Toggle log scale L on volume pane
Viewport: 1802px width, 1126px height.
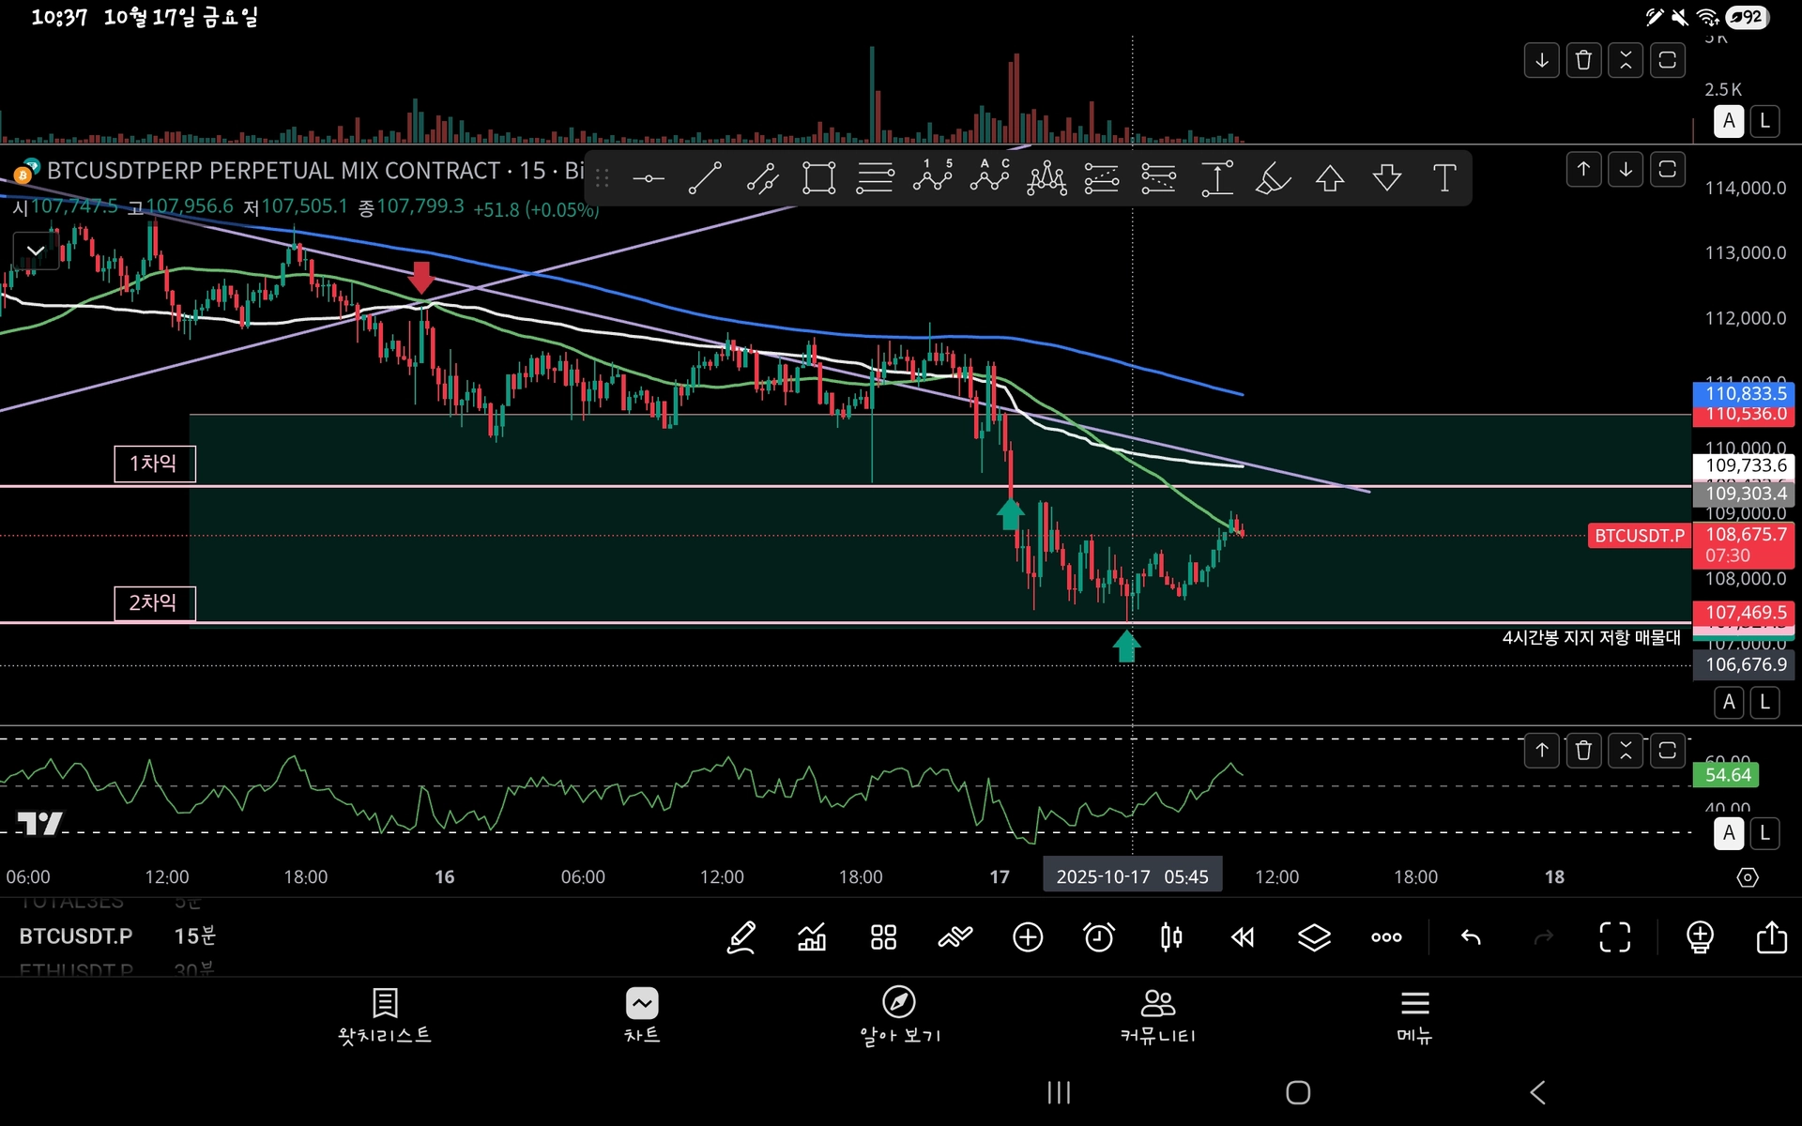click(1764, 121)
